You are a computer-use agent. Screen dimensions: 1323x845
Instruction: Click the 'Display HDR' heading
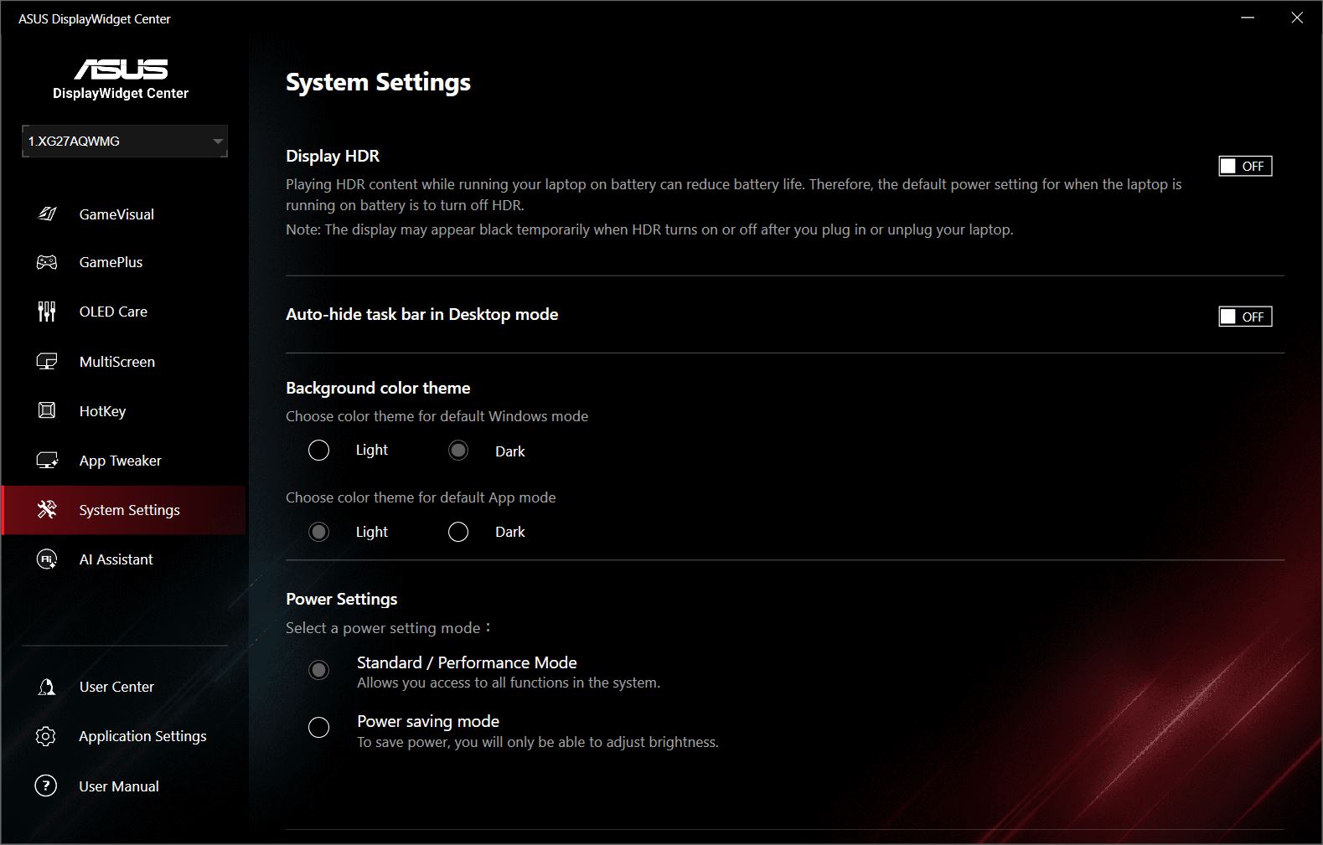[x=333, y=156]
